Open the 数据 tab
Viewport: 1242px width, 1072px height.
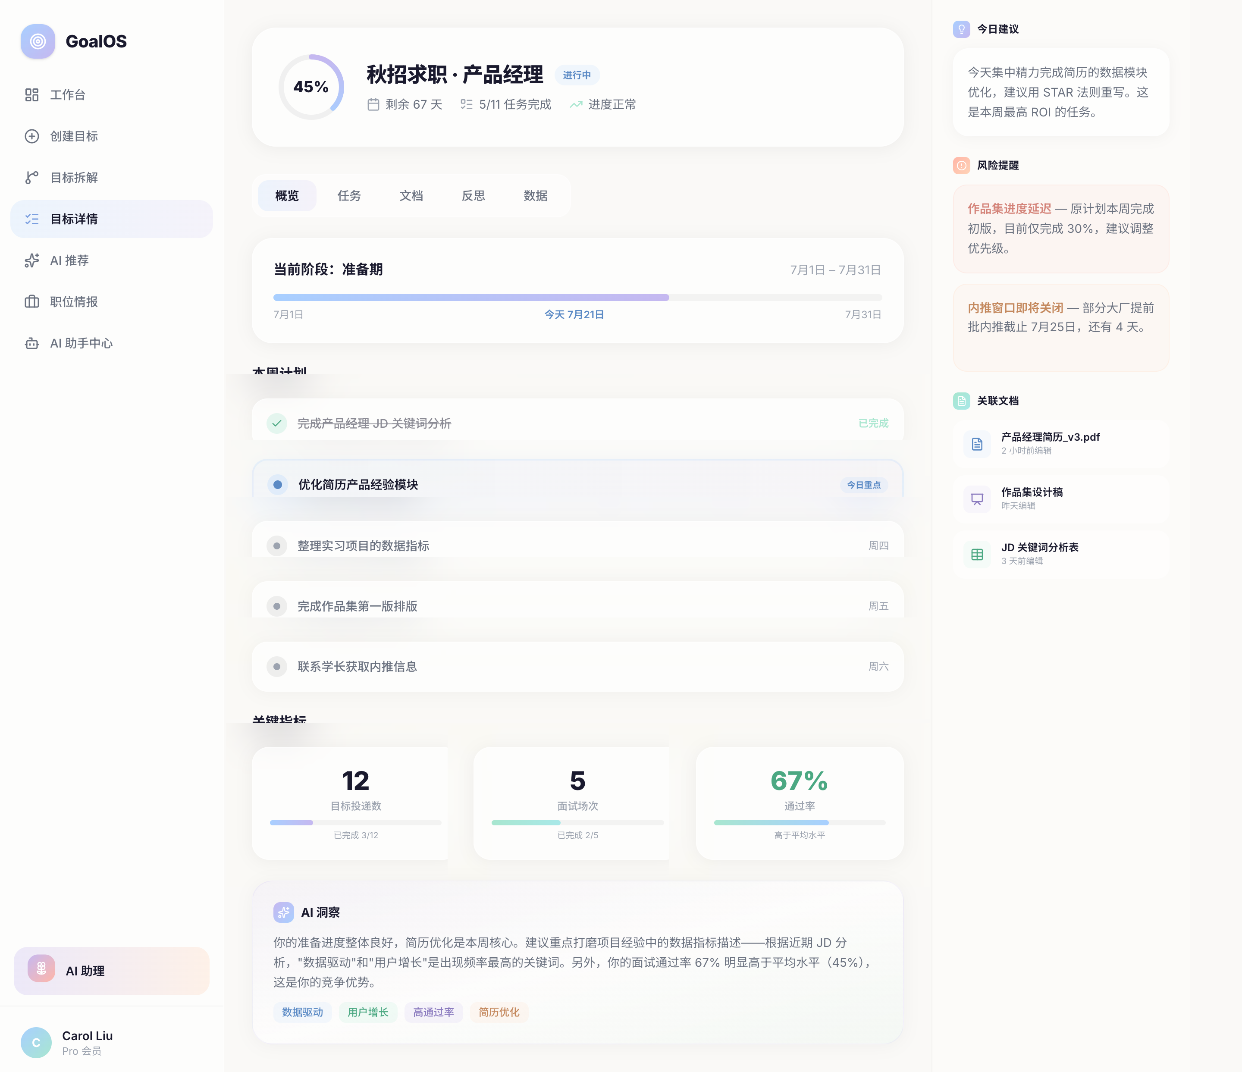(x=535, y=195)
